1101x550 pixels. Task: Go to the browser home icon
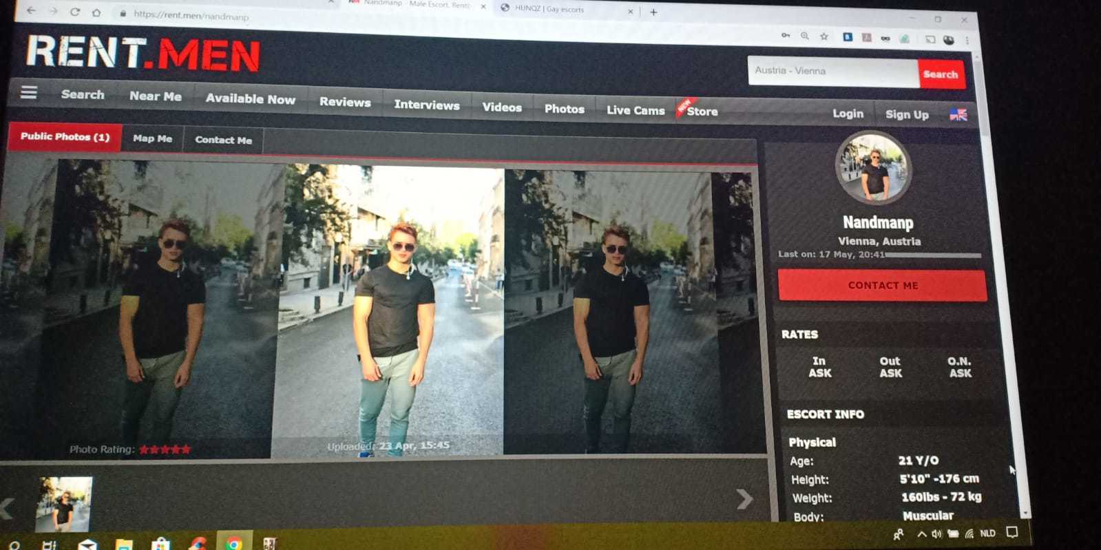96,12
